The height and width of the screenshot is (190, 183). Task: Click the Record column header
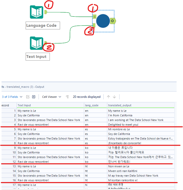[9, 105]
